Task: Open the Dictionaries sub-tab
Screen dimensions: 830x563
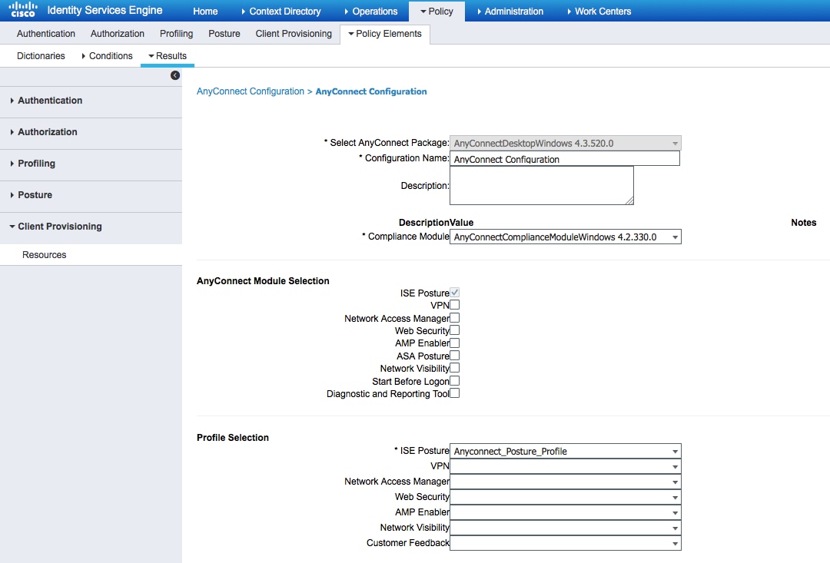Action: point(41,55)
